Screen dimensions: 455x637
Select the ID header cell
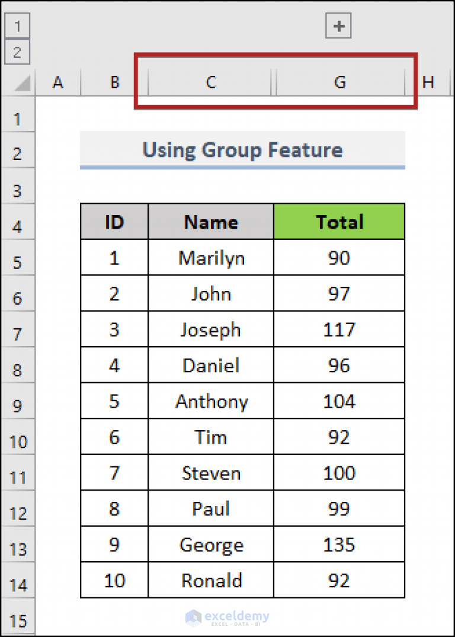click(114, 222)
